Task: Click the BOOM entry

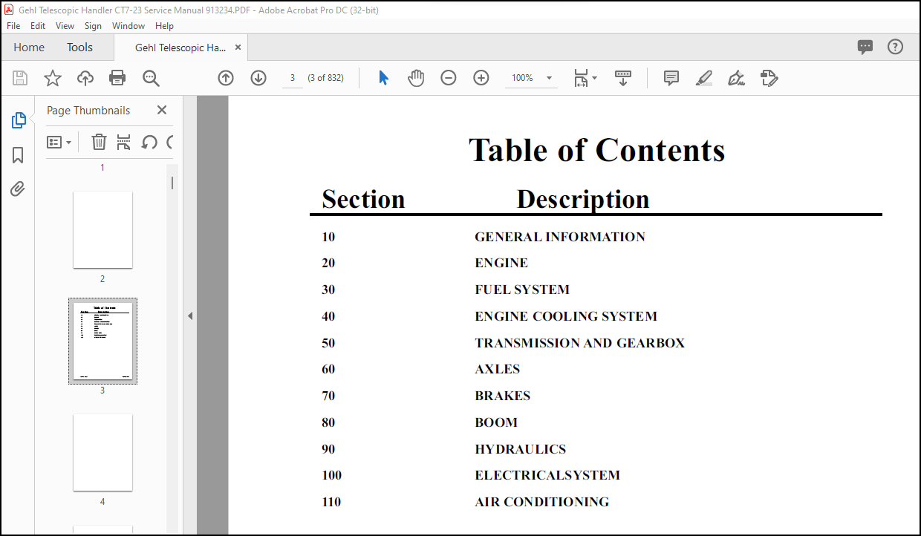Action: 496,422
